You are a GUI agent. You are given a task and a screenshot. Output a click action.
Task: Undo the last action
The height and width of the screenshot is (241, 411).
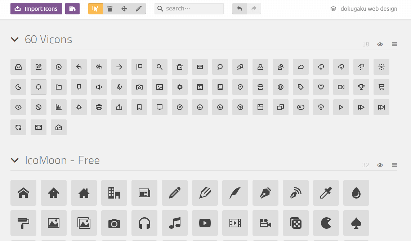pos(240,9)
